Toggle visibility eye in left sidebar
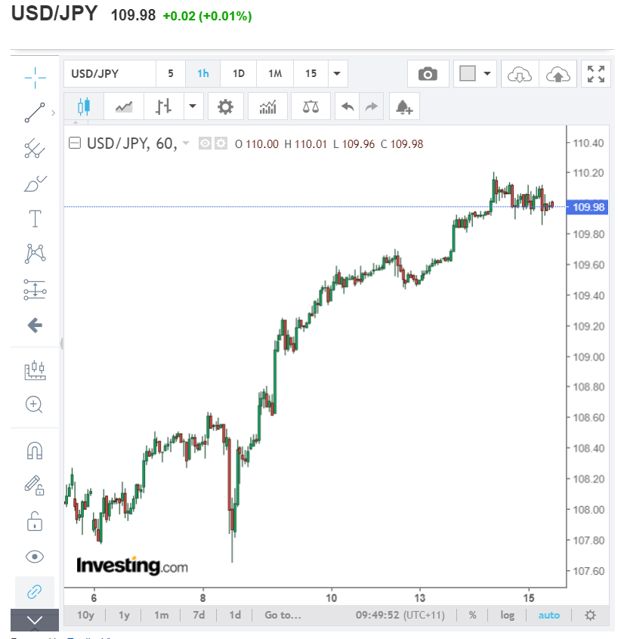The image size is (624, 639). pos(35,557)
